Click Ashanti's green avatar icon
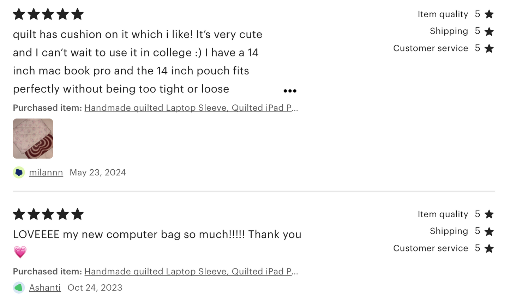The height and width of the screenshot is (297, 510). pos(19,288)
